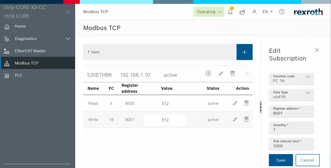The image size is (331, 168).
Task: Click the Register address input field
Action: 291,113
